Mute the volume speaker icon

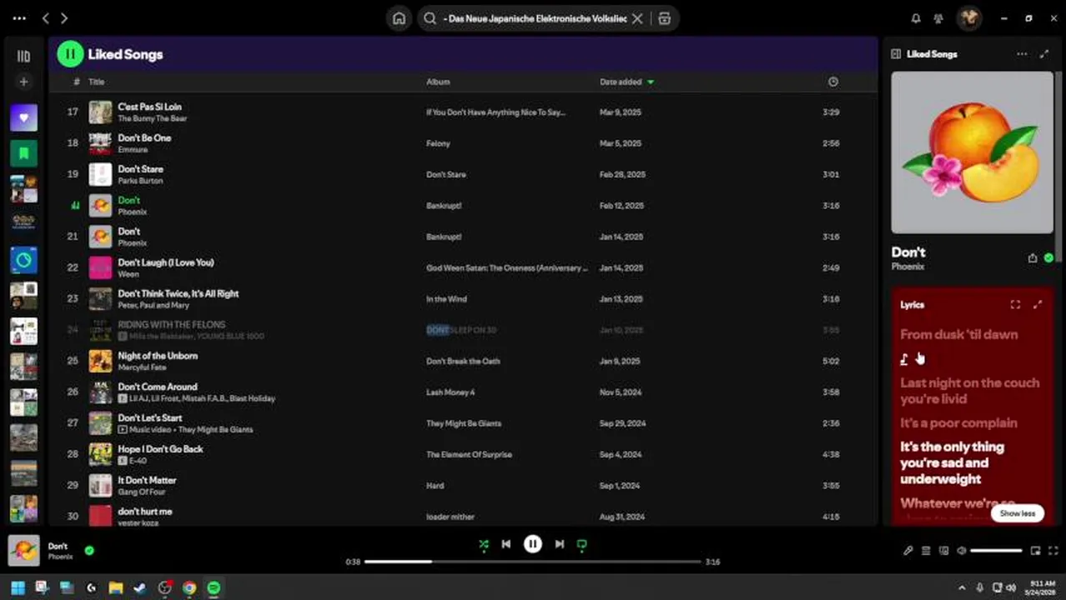[x=962, y=550]
